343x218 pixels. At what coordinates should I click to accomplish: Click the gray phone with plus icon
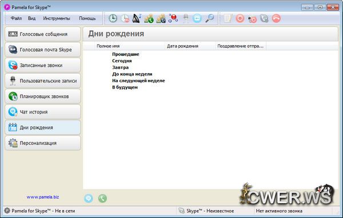pyautogui.click(x=264, y=18)
